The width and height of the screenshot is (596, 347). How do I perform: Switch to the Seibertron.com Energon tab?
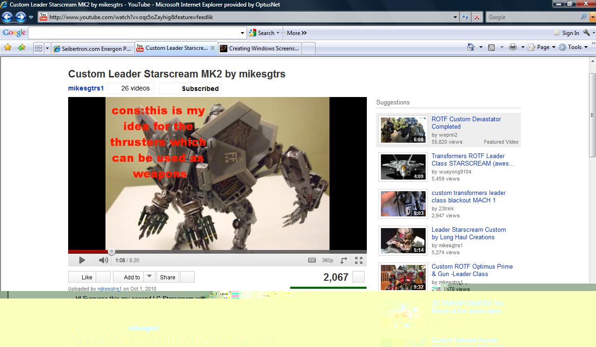pyautogui.click(x=92, y=49)
